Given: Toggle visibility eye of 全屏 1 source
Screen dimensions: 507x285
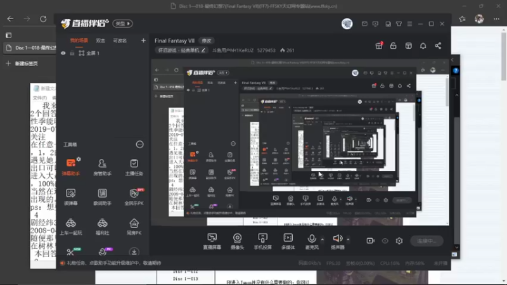Looking at the screenshot, I should [63, 53].
